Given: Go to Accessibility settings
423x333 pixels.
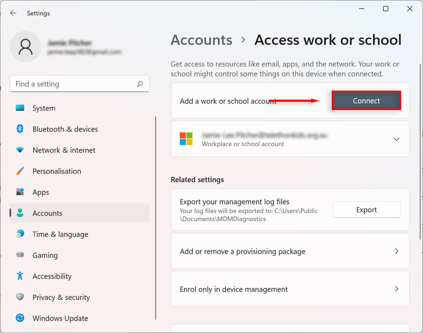Looking at the screenshot, I should [52, 276].
